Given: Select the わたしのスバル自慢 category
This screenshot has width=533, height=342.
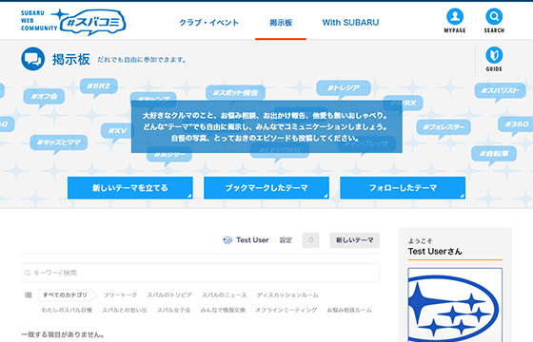Looking at the screenshot, I should pos(67,310).
